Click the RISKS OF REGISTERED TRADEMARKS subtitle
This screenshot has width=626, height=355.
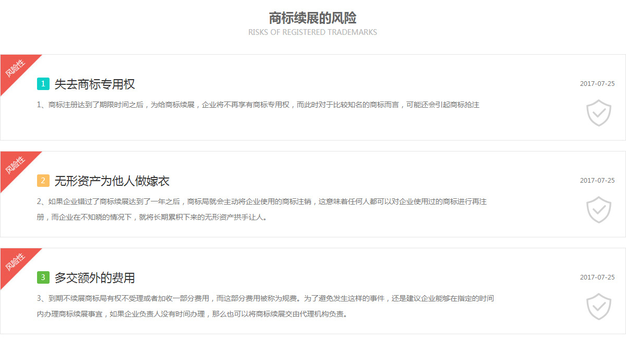click(312, 32)
